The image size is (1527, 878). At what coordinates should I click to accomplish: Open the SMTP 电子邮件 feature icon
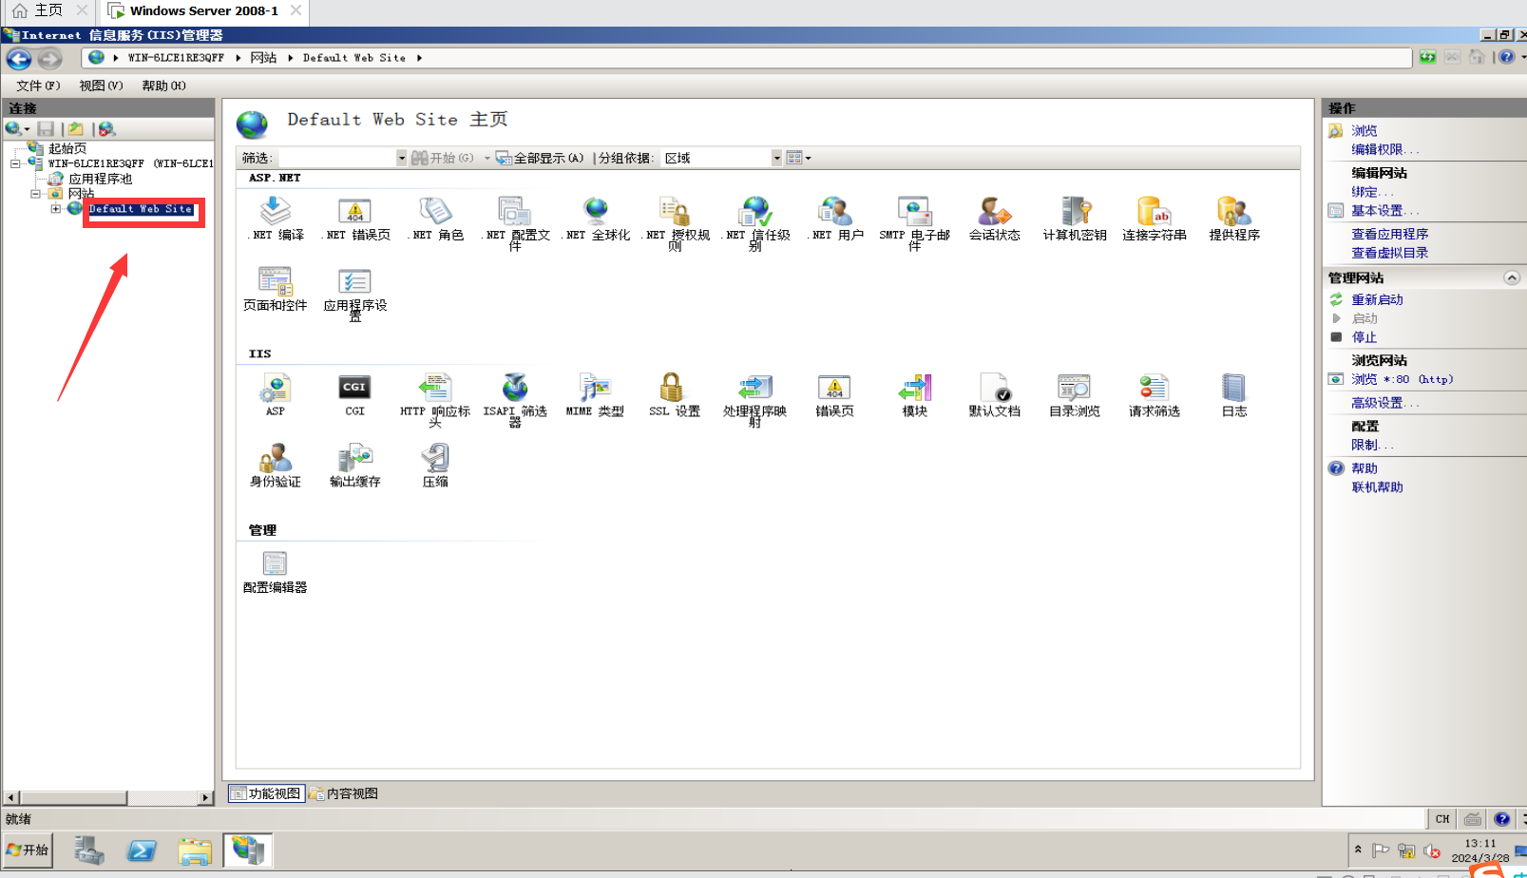(914, 223)
